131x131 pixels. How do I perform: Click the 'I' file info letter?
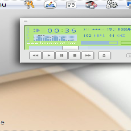[28, 35]
